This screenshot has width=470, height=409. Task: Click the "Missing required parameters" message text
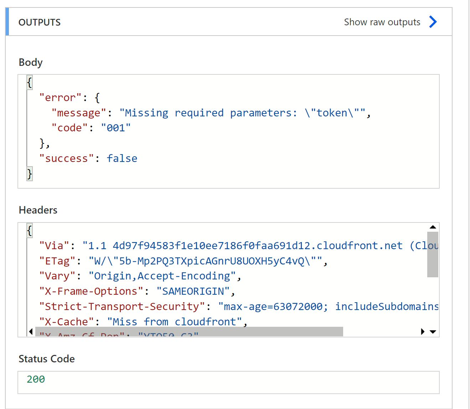tap(208, 113)
